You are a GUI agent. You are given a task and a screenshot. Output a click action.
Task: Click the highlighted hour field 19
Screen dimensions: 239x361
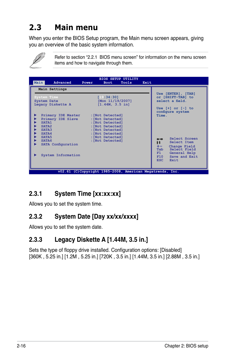(x=101, y=97)
